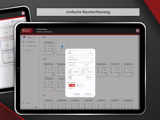Open the WC EG room card
The image size is (160, 120).
pyautogui.click(x=75, y=104)
